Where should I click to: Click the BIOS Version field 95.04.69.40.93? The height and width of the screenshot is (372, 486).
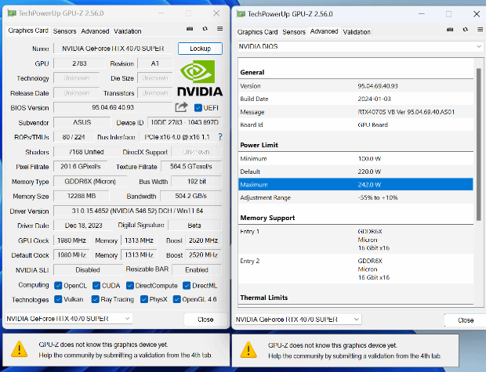[113, 107]
